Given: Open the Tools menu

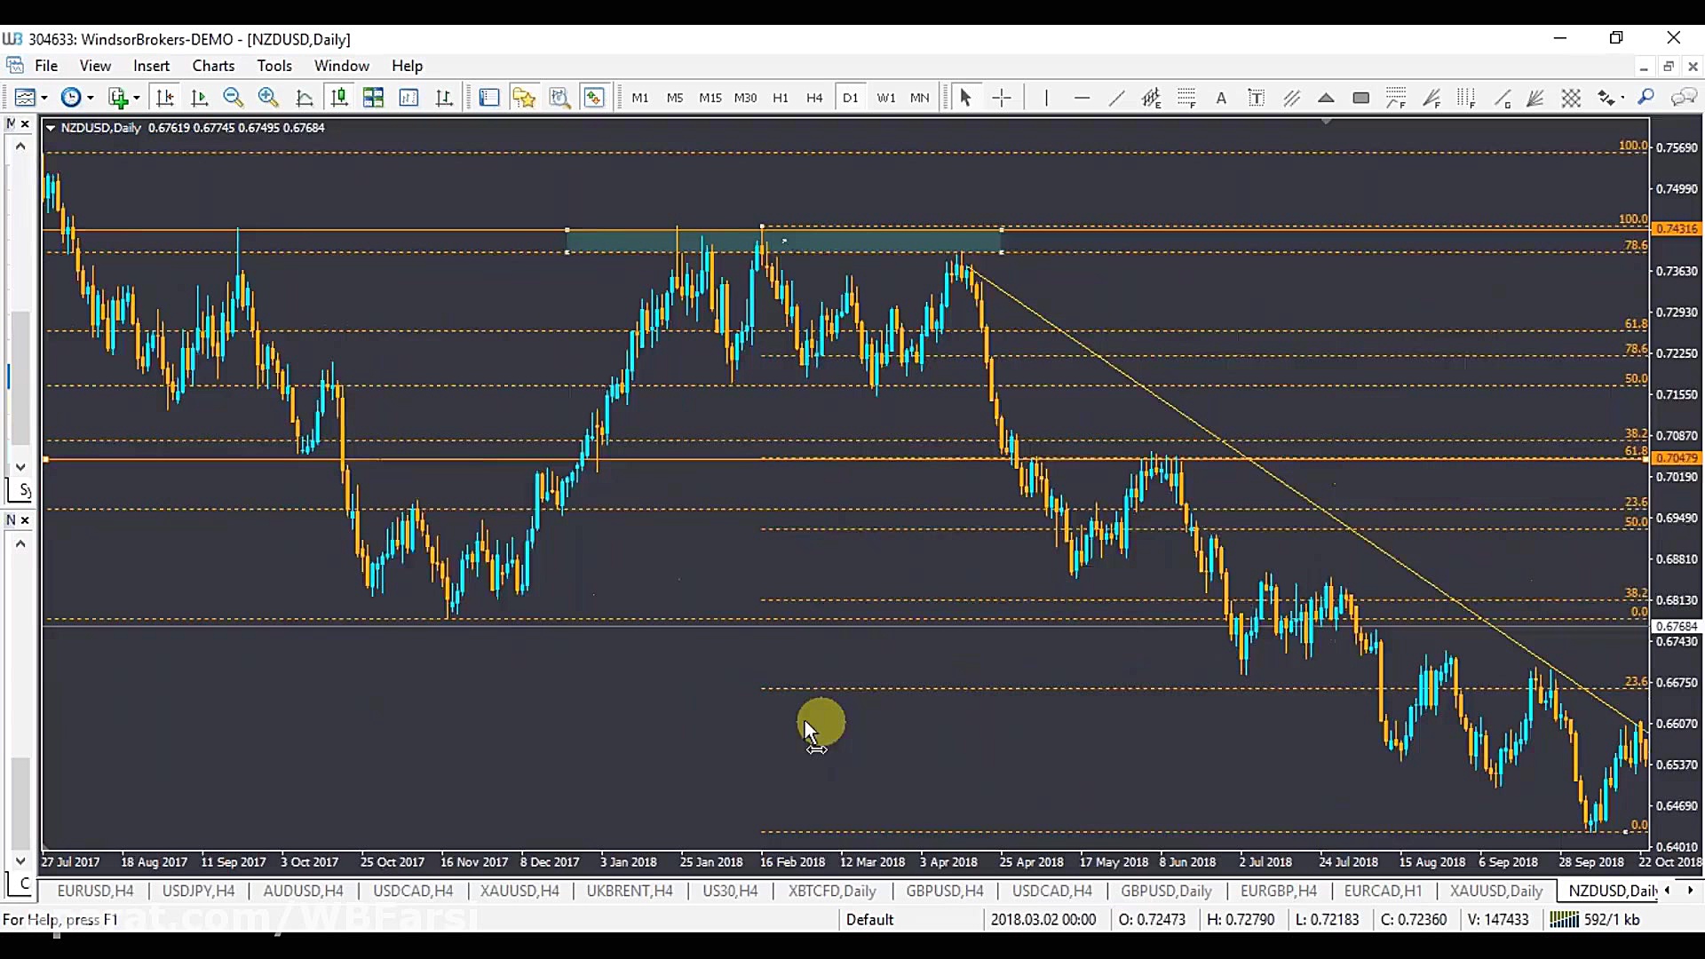Looking at the screenshot, I should point(274,66).
